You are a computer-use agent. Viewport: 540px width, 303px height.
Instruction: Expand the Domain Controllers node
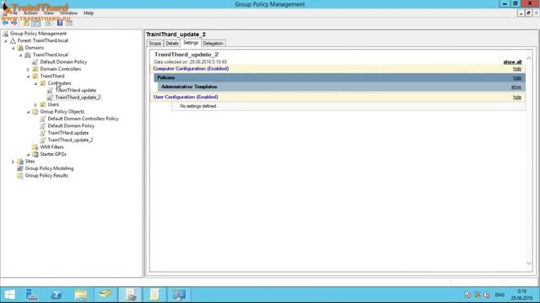(x=28, y=69)
